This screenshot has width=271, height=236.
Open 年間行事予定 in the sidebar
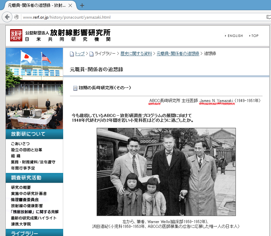pyautogui.click(x=23, y=168)
